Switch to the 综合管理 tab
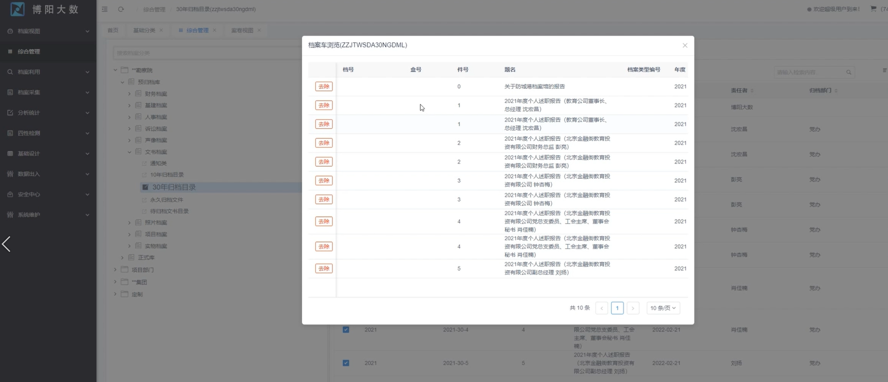 198,30
